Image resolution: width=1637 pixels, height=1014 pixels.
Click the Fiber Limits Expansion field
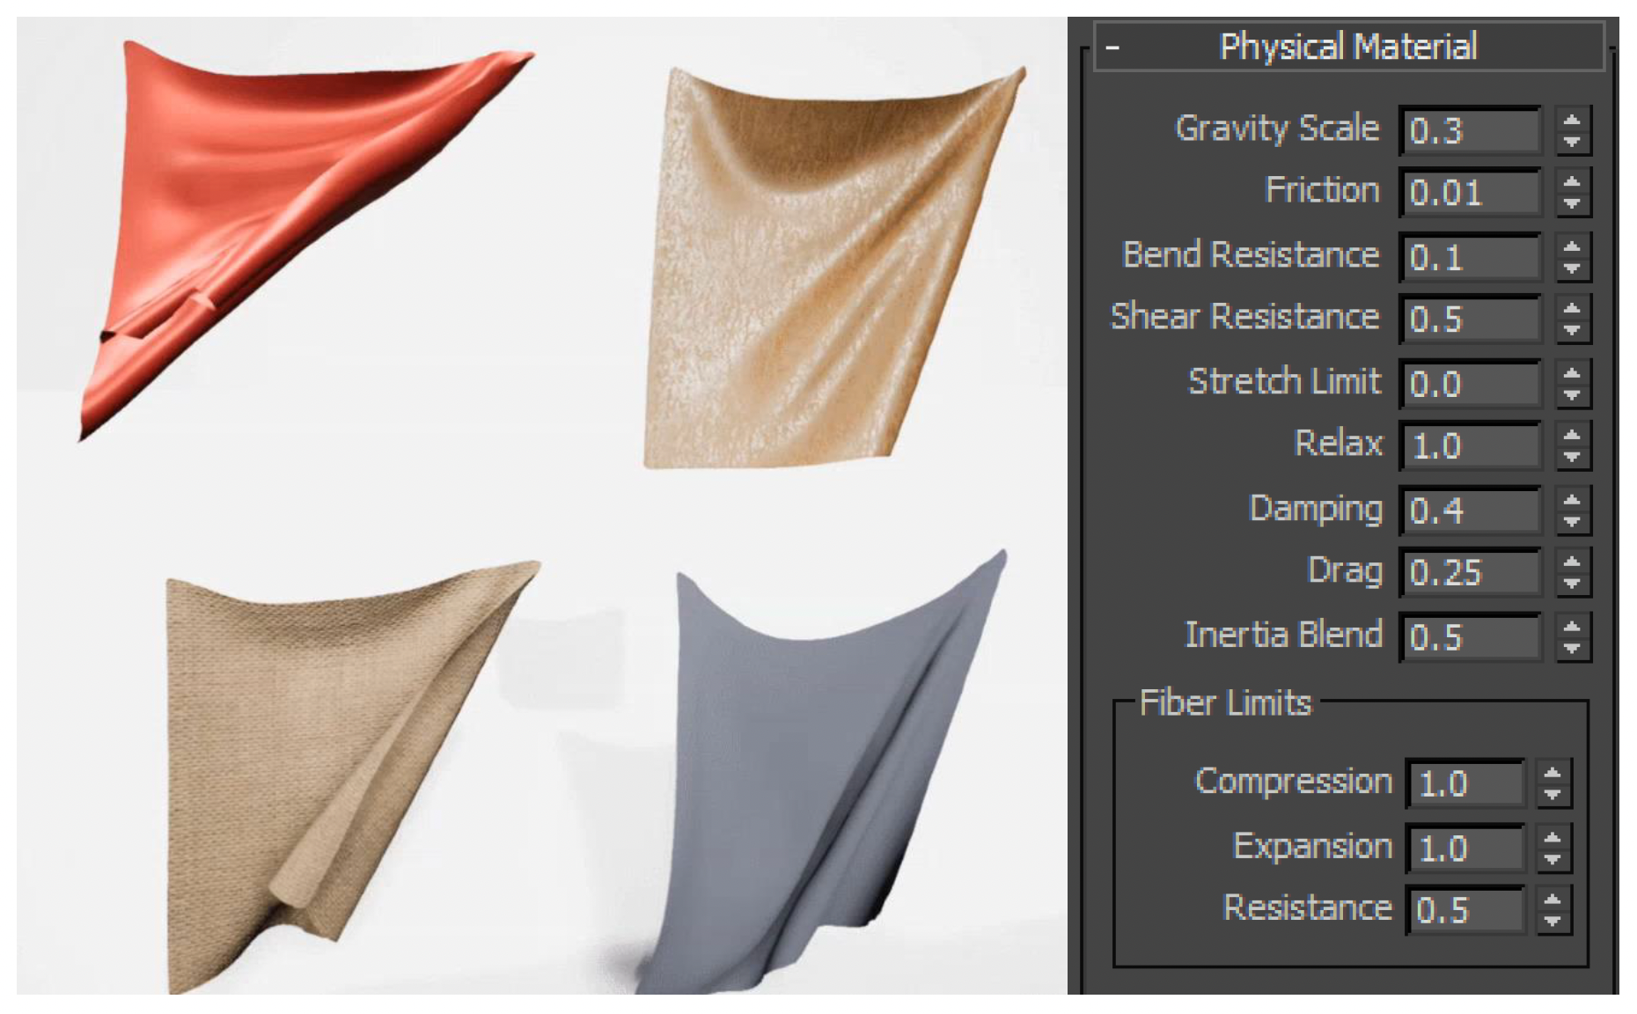(x=1464, y=849)
